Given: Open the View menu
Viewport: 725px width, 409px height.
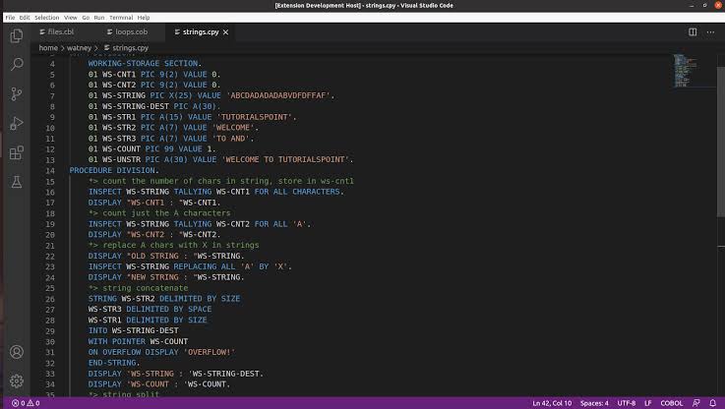Looking at the screenshot, I should [70, 18].
